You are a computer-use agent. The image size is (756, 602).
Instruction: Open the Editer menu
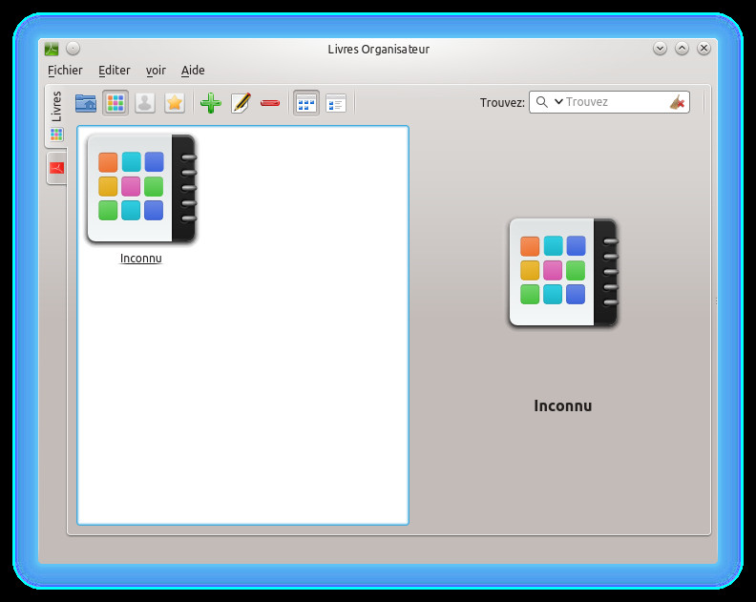coord(115,71)
